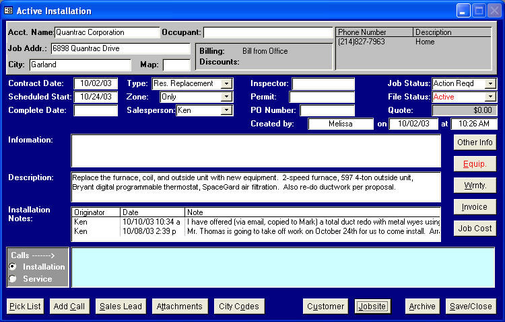505x322 pixels.
Task: Click the Job Cost button
Action: point(475,229)
